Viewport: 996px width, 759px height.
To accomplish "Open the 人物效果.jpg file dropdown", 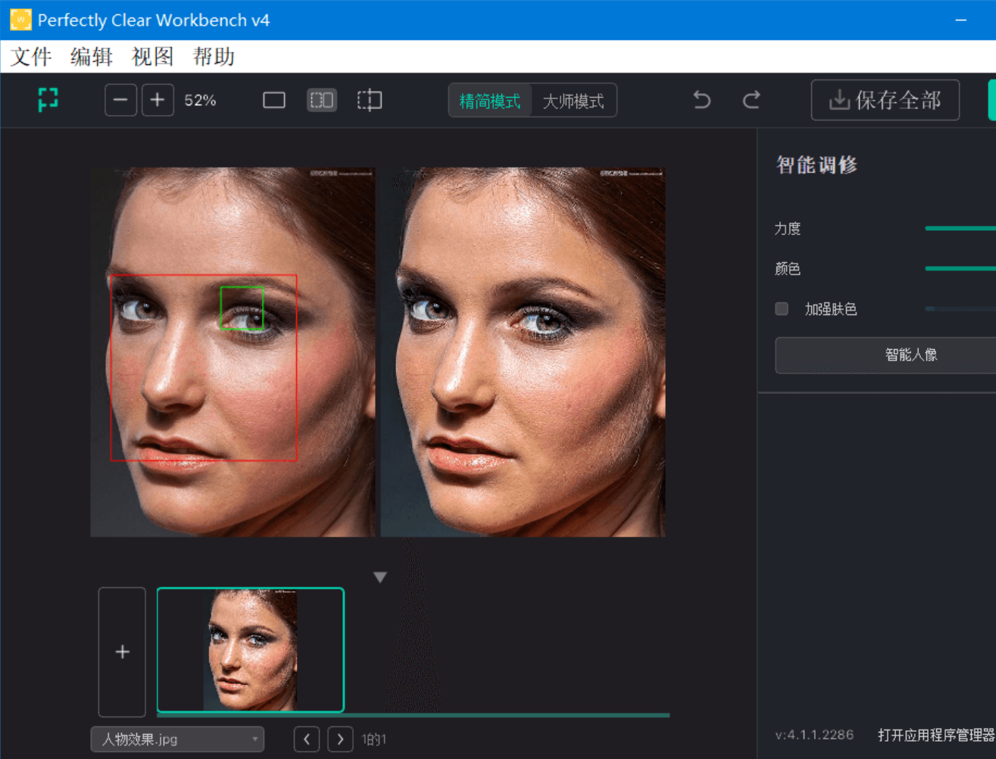I will point(177,739).
